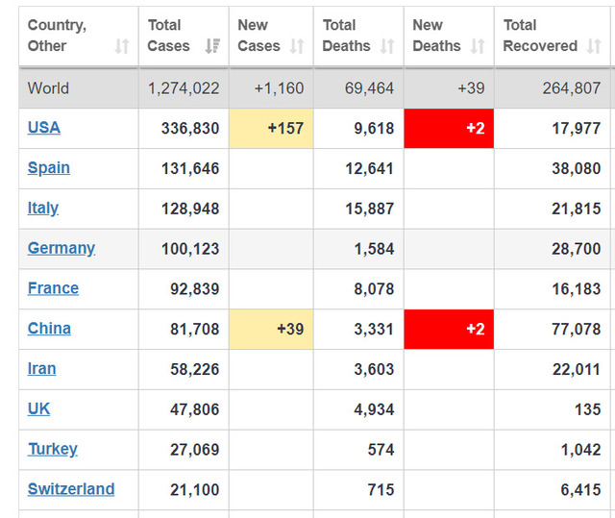The height and width of the screenshot is (518, 615).
Task: Open the UK country link
Action: point(39,409)
